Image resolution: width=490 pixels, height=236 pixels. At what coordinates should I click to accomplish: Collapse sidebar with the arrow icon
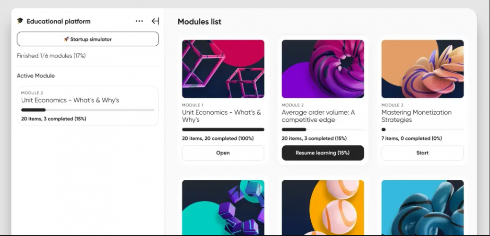pos(155,21)
